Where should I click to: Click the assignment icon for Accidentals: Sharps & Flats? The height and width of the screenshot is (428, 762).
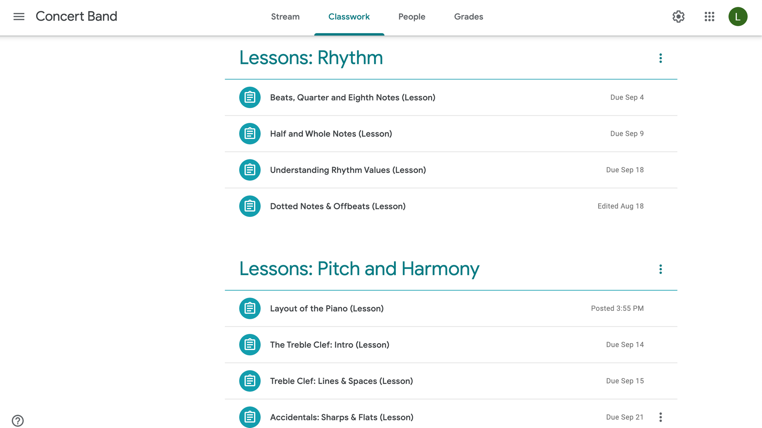250,417
